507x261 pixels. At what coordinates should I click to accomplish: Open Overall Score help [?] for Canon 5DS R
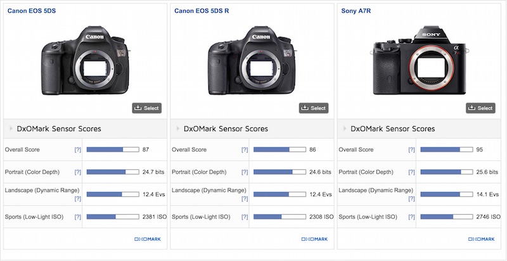click(x=245, y=150)
